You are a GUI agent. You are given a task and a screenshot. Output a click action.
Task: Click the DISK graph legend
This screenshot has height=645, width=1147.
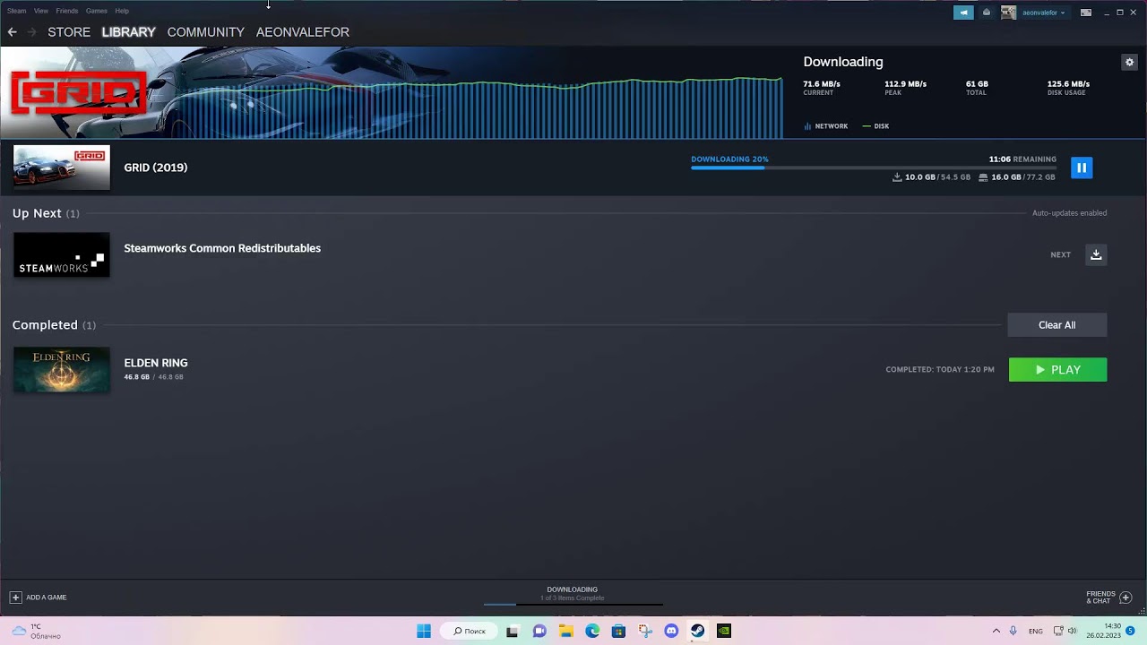pyautogui.click(x=875, y=126)
